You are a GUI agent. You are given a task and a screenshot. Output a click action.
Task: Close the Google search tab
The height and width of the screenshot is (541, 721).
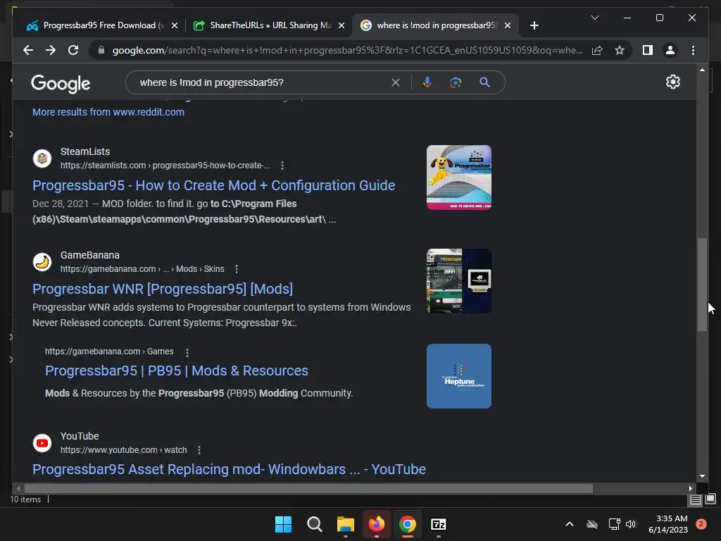pyautogui.click(x=507, y=25)
